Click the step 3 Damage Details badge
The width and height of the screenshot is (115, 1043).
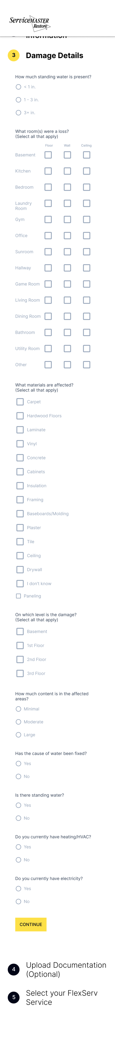point(14,55)
